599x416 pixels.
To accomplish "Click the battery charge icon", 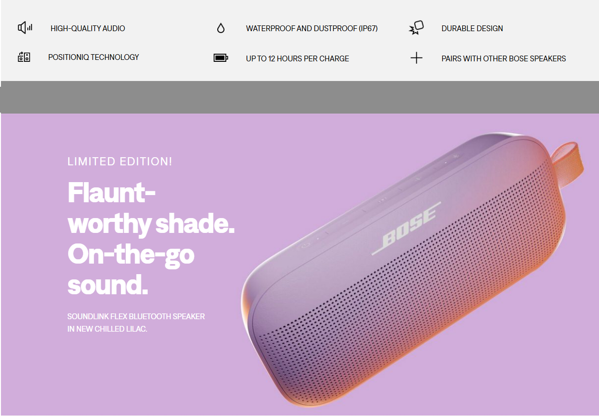I will tap(221, 58).
